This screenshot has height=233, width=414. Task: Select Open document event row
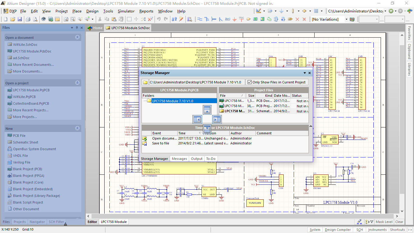[x=225, y=138]
